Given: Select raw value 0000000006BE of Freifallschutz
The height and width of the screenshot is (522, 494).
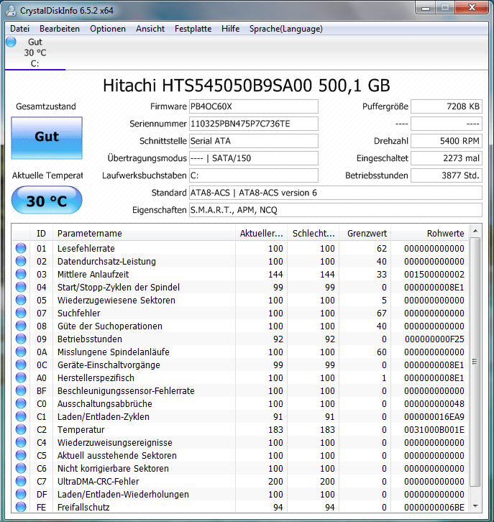Looking at the screenshot, I should (434, 508).
